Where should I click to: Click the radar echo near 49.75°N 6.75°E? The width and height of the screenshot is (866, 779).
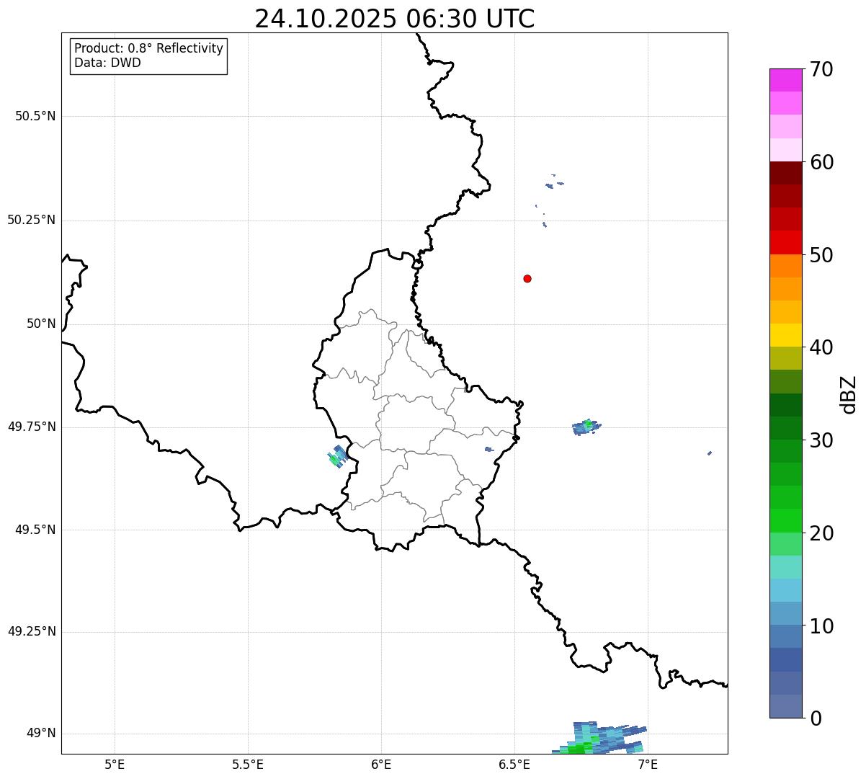click(586, 427)
